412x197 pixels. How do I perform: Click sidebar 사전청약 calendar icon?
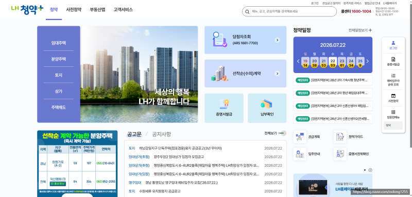[x=393, y=96]
